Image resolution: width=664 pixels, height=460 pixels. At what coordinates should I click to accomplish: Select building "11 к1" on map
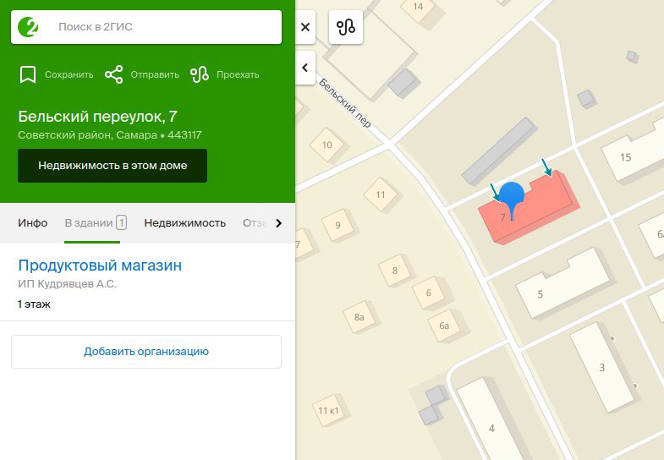pos(328,410)
